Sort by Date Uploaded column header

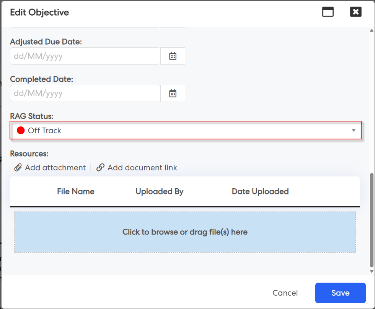tap(260, 191)
